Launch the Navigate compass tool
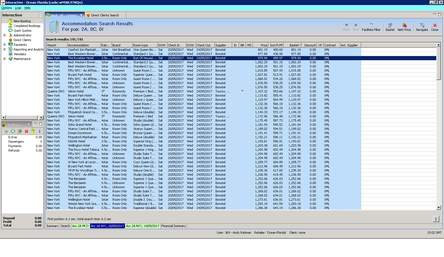 coord(422,27)
